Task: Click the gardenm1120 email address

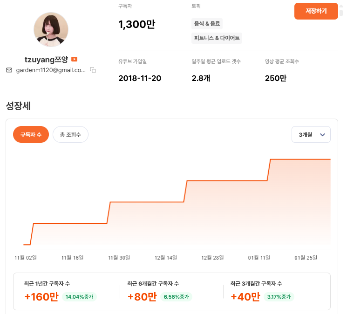Action: (x=51, y=70)
